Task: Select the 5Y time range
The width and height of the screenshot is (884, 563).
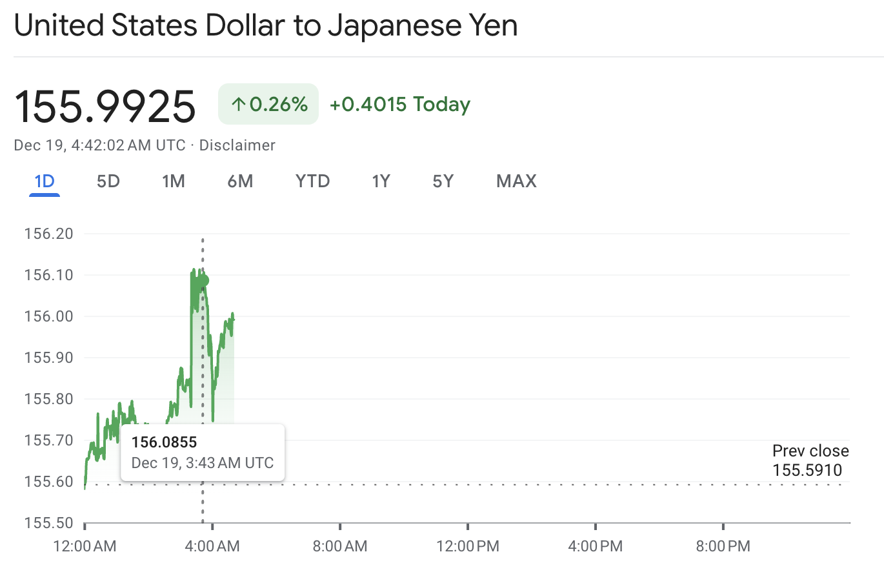Action: click(443, 181)
